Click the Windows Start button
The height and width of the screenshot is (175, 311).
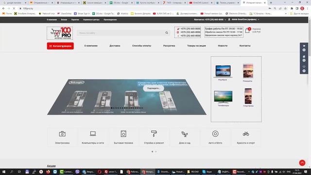point(3,172)
